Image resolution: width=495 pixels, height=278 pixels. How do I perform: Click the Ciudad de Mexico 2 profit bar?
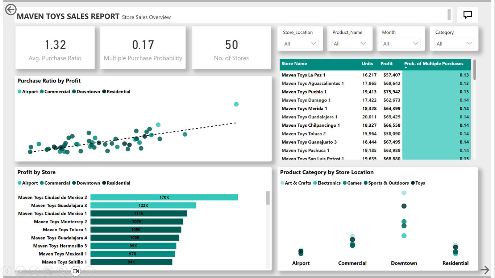tap(164, 197)
